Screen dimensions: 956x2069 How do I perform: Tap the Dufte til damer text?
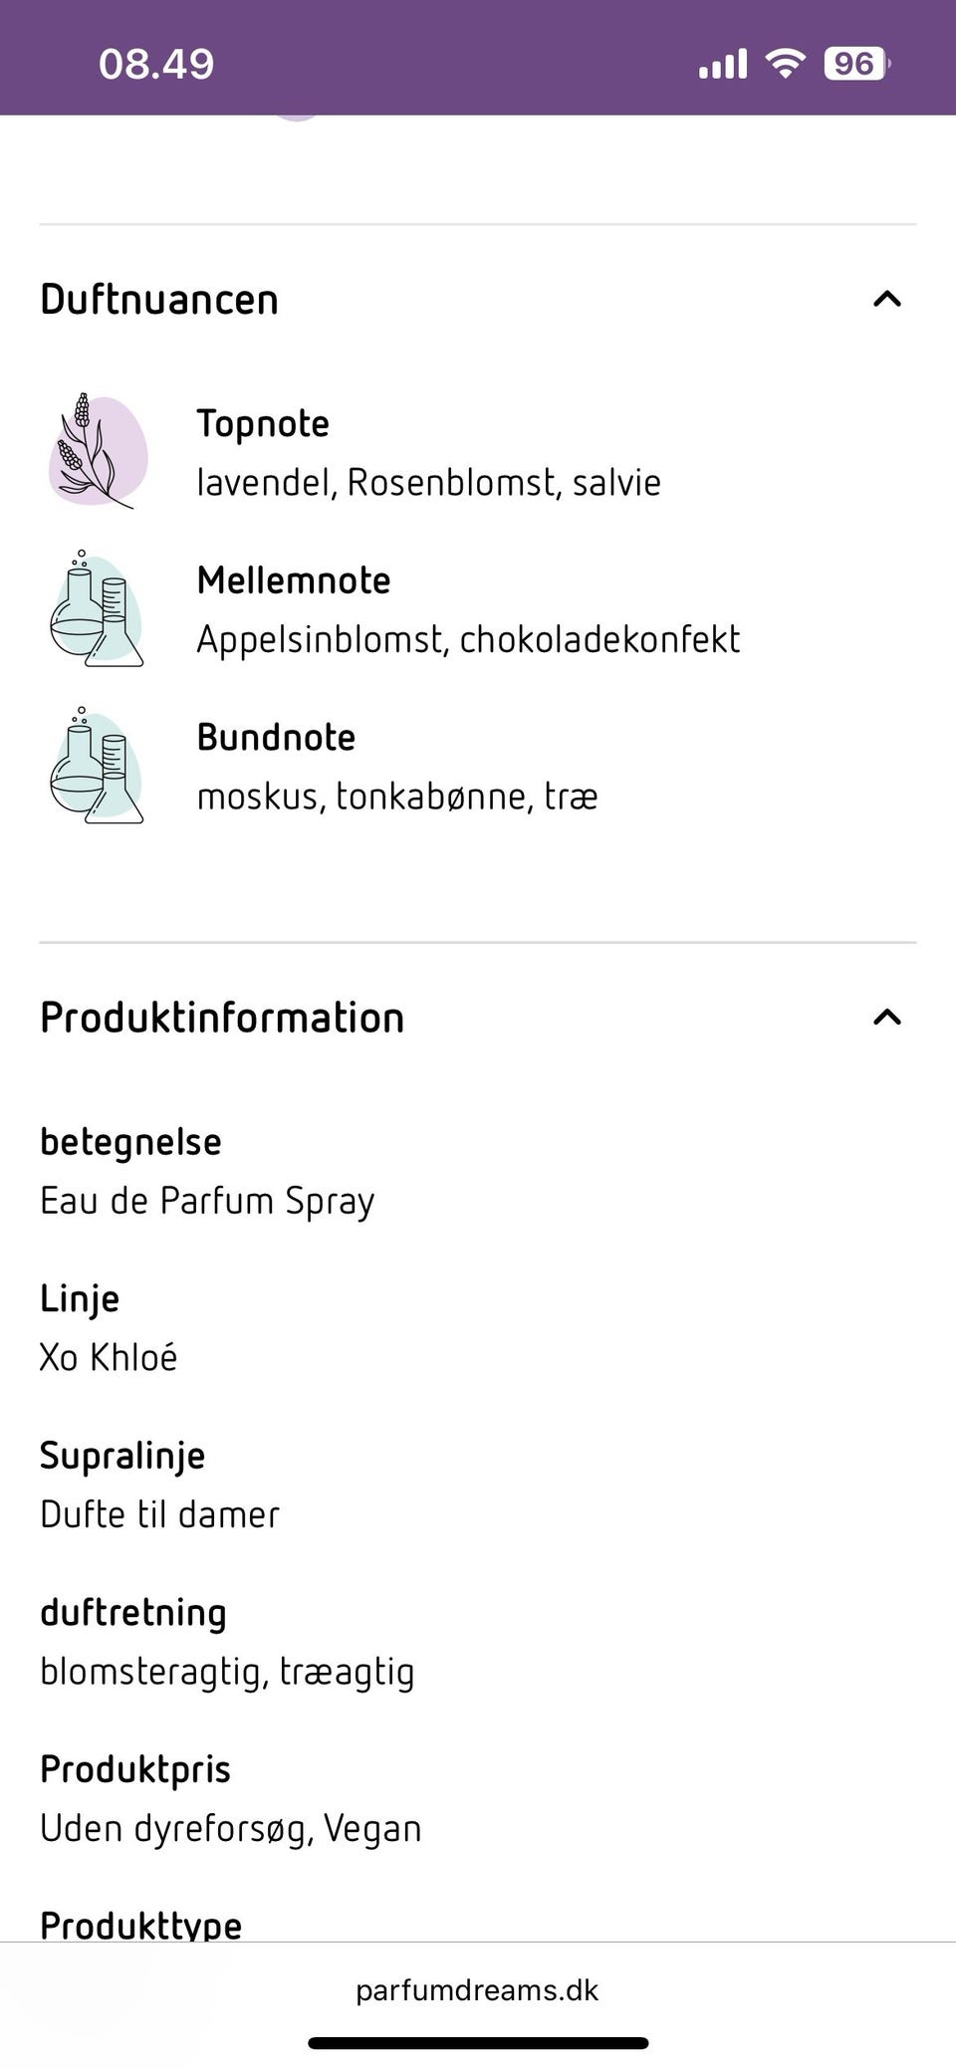[x=159, y=1513]
